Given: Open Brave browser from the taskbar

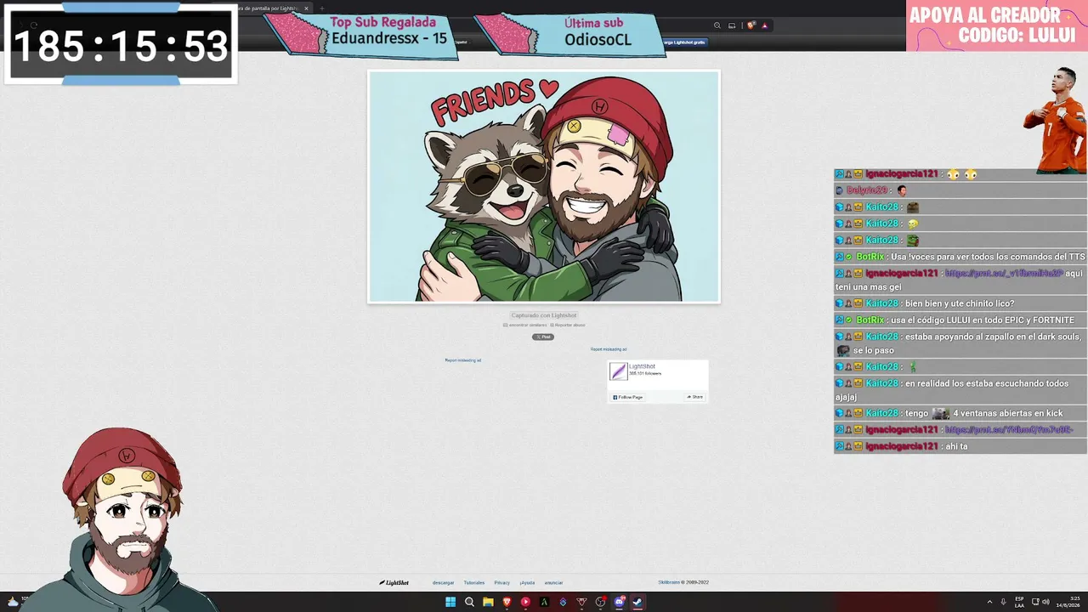Looking at the screenshot, I should coord(507,602).
